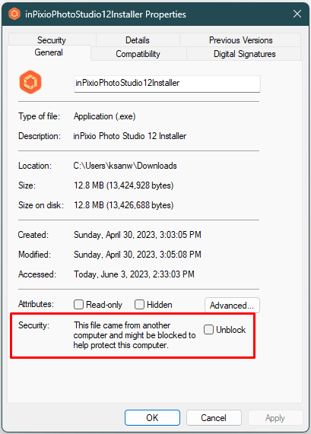Close the Properties dialog with the X
311x434 pixels.
click(x=297, y=14)
